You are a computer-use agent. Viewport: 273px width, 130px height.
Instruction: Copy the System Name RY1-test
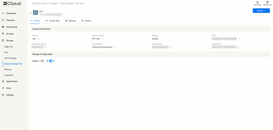point(102,39)
